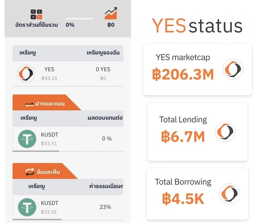Image resolution: width=255 pixels, height=223 pixels.
Task: Click the เหรียญของฉัน column header
Action: point(103,53)
